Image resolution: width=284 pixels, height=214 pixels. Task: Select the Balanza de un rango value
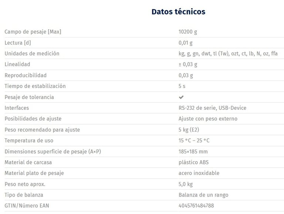(203, 195)
